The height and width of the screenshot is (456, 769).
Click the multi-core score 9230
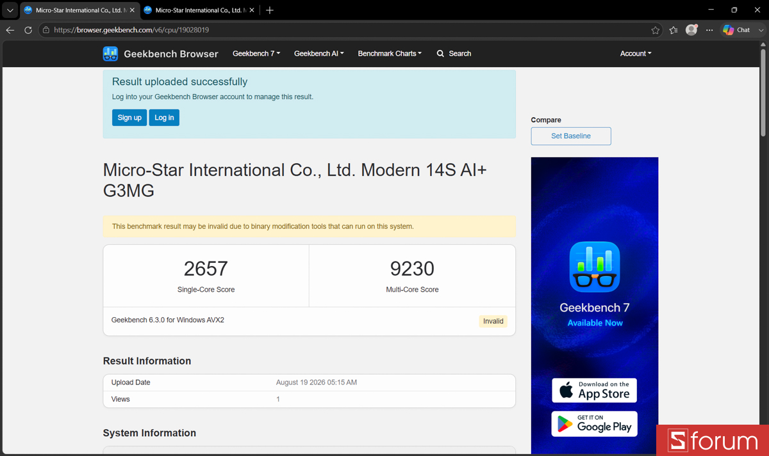click(x=412, y=269)
